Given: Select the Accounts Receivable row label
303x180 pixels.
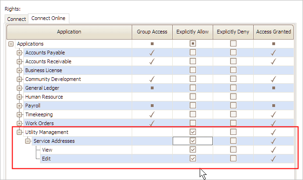Looking at the screenshot, I should pos(48,61).
